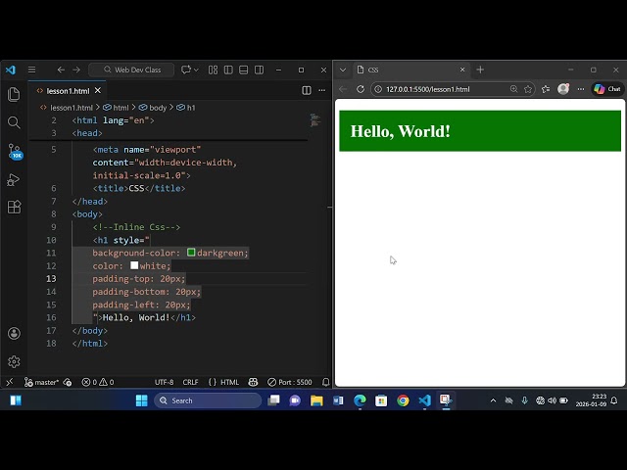Click the Port: 5500 Live Server button
627x470 pixels.
click(290, 382)
